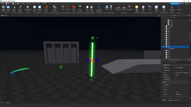Open the Build Rig plugin
The image size is (191, 107).
pyautogui.click(x=143, y=8)
